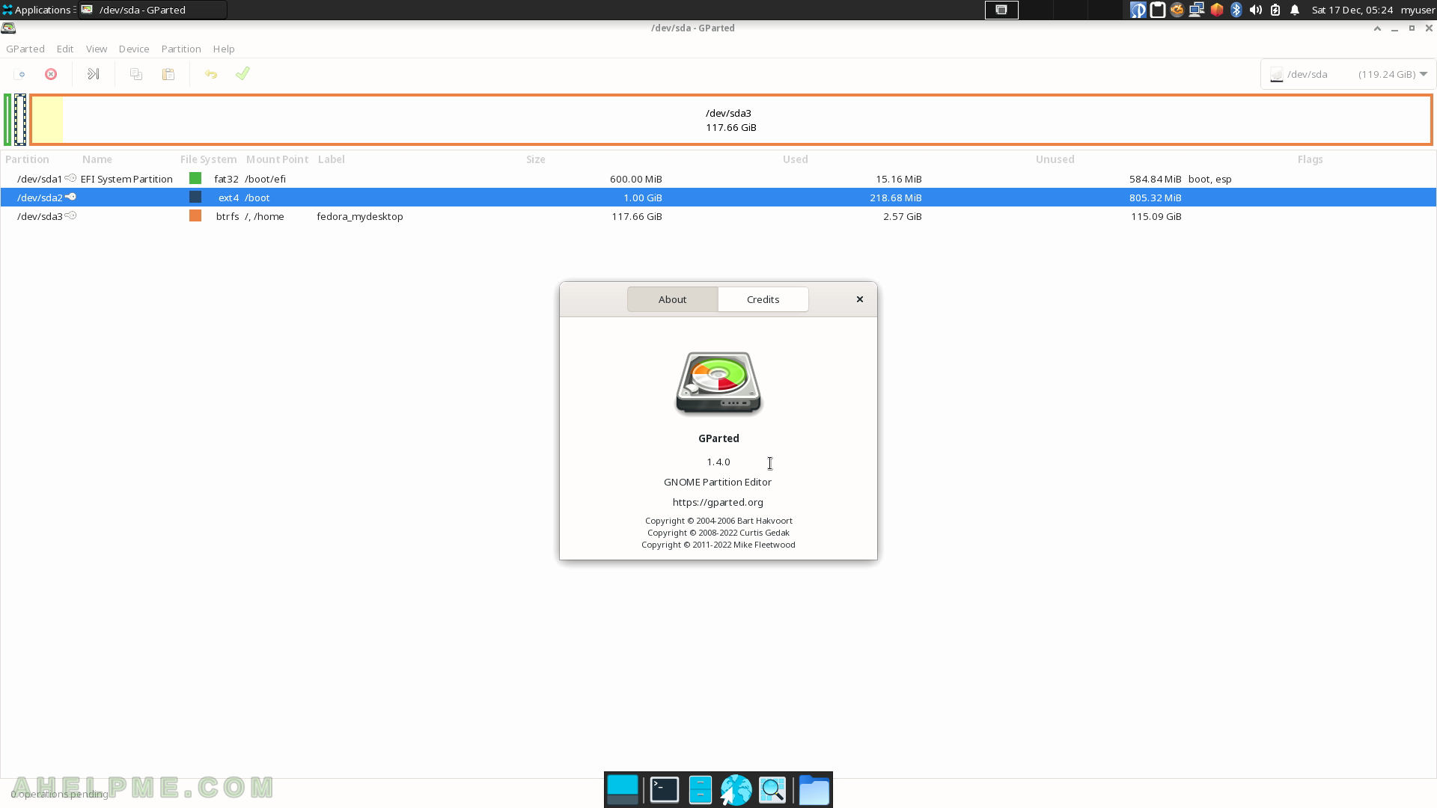The image size is (1437, 808).
Task: Open the https://gparted.org link
Action: (718, 502)
